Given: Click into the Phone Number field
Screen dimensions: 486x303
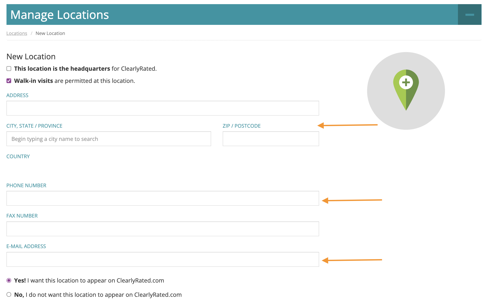Looking at the screenshot, I should click(163, 198).
